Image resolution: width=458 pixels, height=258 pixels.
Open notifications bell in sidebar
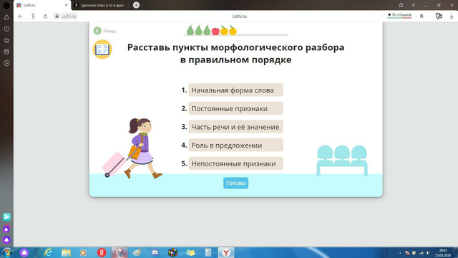(x=6, y=17)
